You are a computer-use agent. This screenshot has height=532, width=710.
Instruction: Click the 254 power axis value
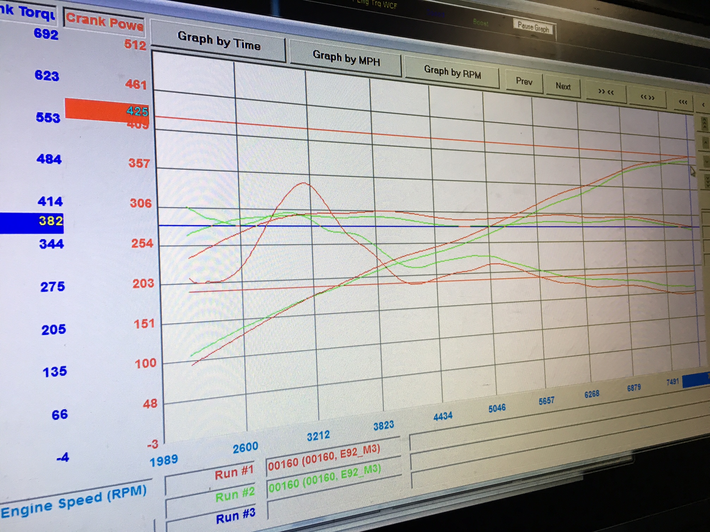[142, 243]
